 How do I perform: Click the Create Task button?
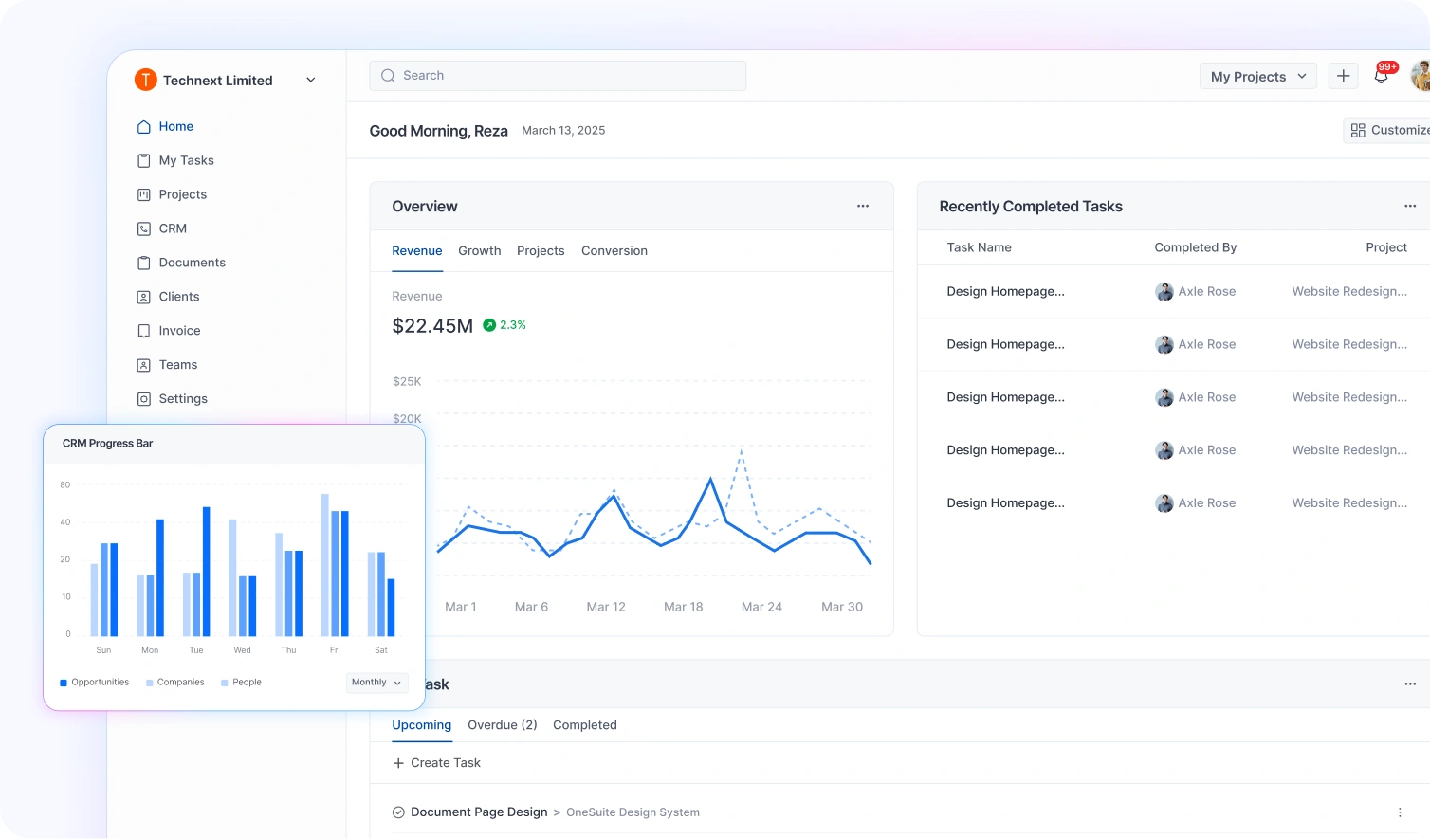[436, 763]
